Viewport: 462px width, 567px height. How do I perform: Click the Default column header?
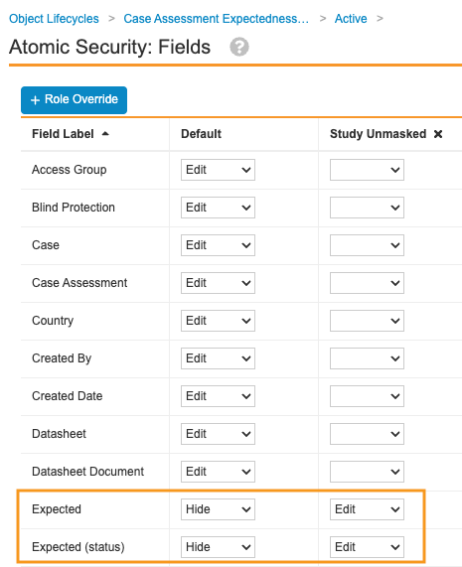[x=201, y=134]
